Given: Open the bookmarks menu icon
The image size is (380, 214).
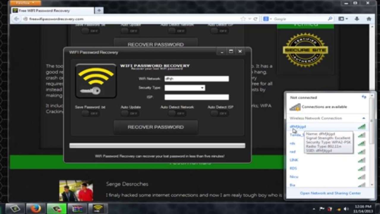Looking at the screenshot, I should (x=343, y=19).
